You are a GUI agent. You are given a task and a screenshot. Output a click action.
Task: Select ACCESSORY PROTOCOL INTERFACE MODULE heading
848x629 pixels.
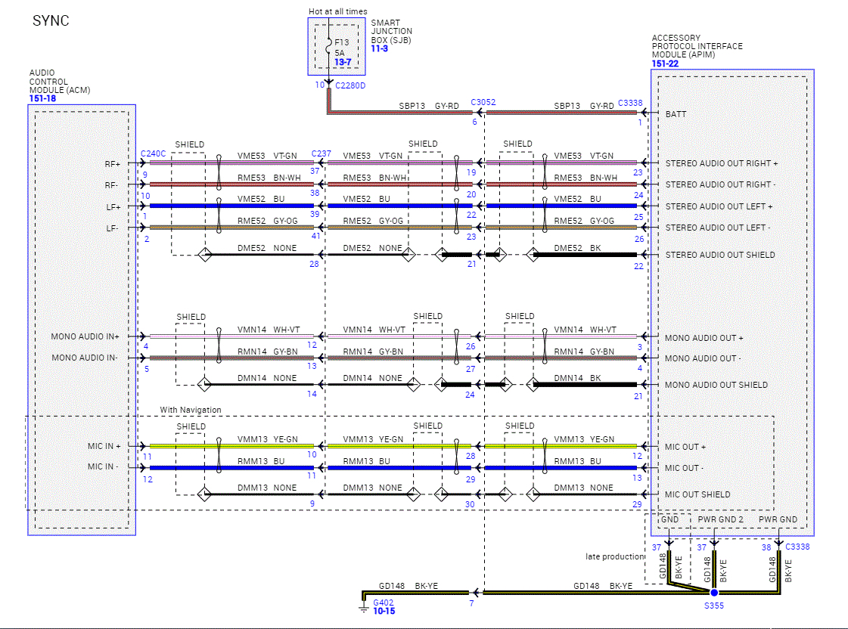[697, 46]
